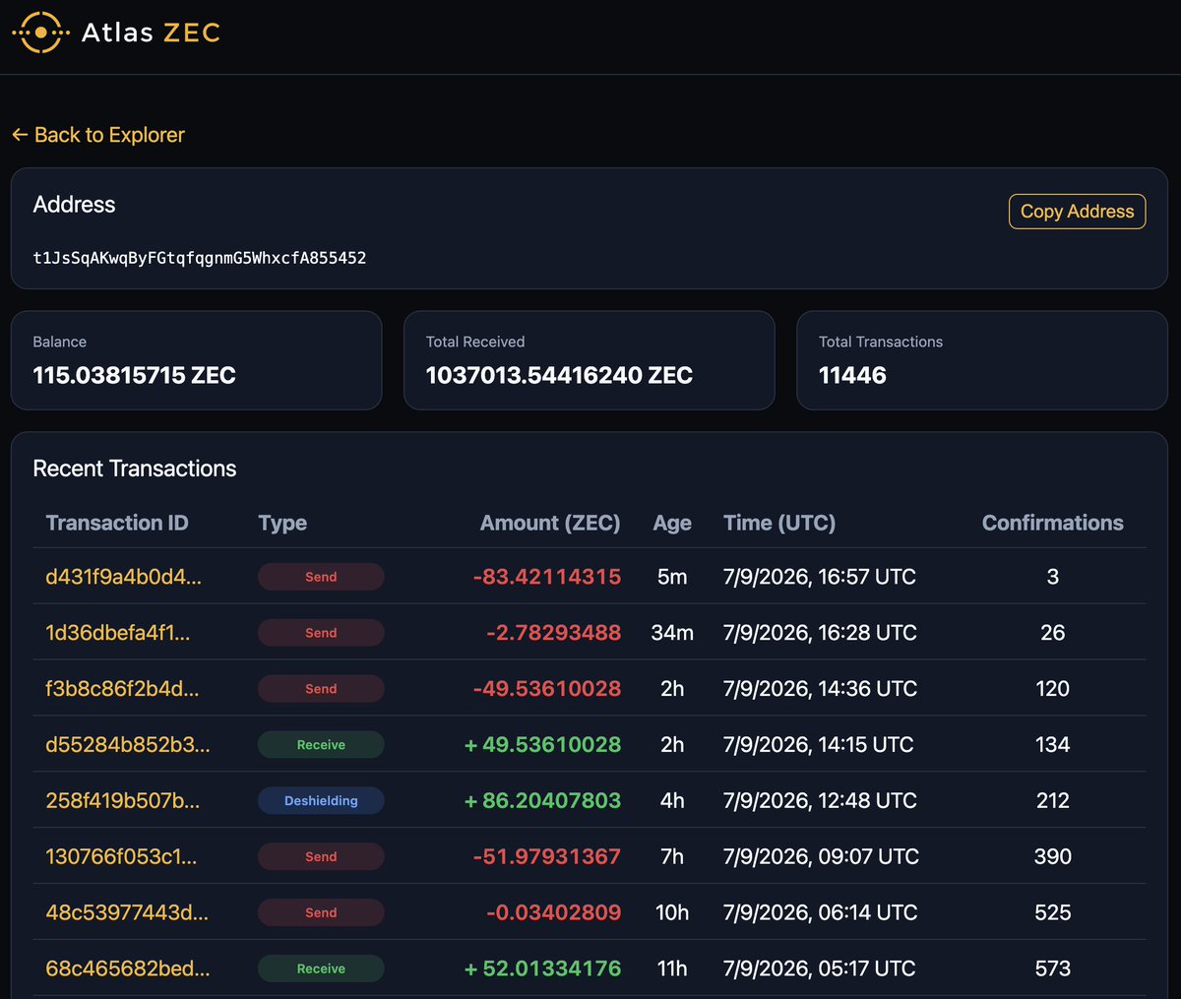The image size is (1181, 999).
Task: Click amount -51.97931367
Action: point(547,857)
